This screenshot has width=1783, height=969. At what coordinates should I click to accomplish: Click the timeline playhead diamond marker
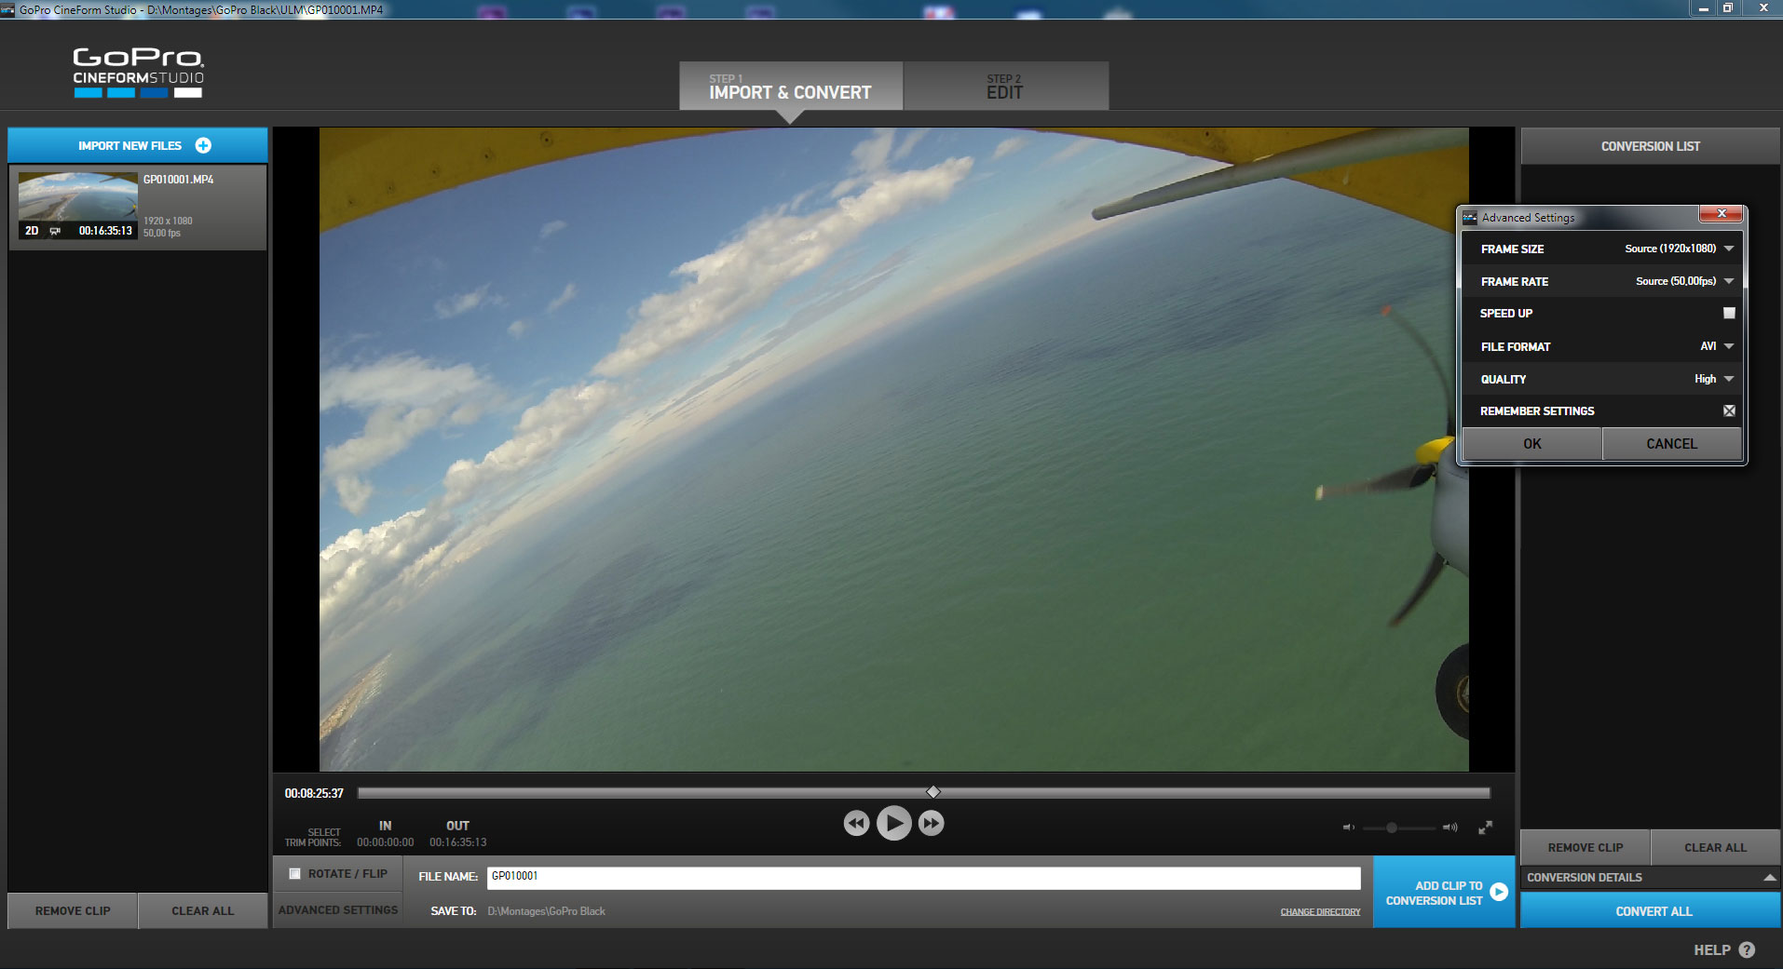point(933,792)
